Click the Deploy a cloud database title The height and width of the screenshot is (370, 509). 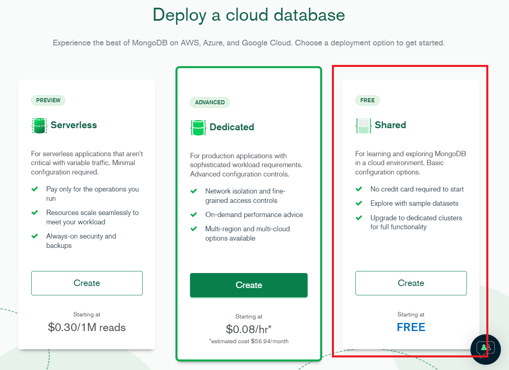pyautogui.click(x=249, y=15)
